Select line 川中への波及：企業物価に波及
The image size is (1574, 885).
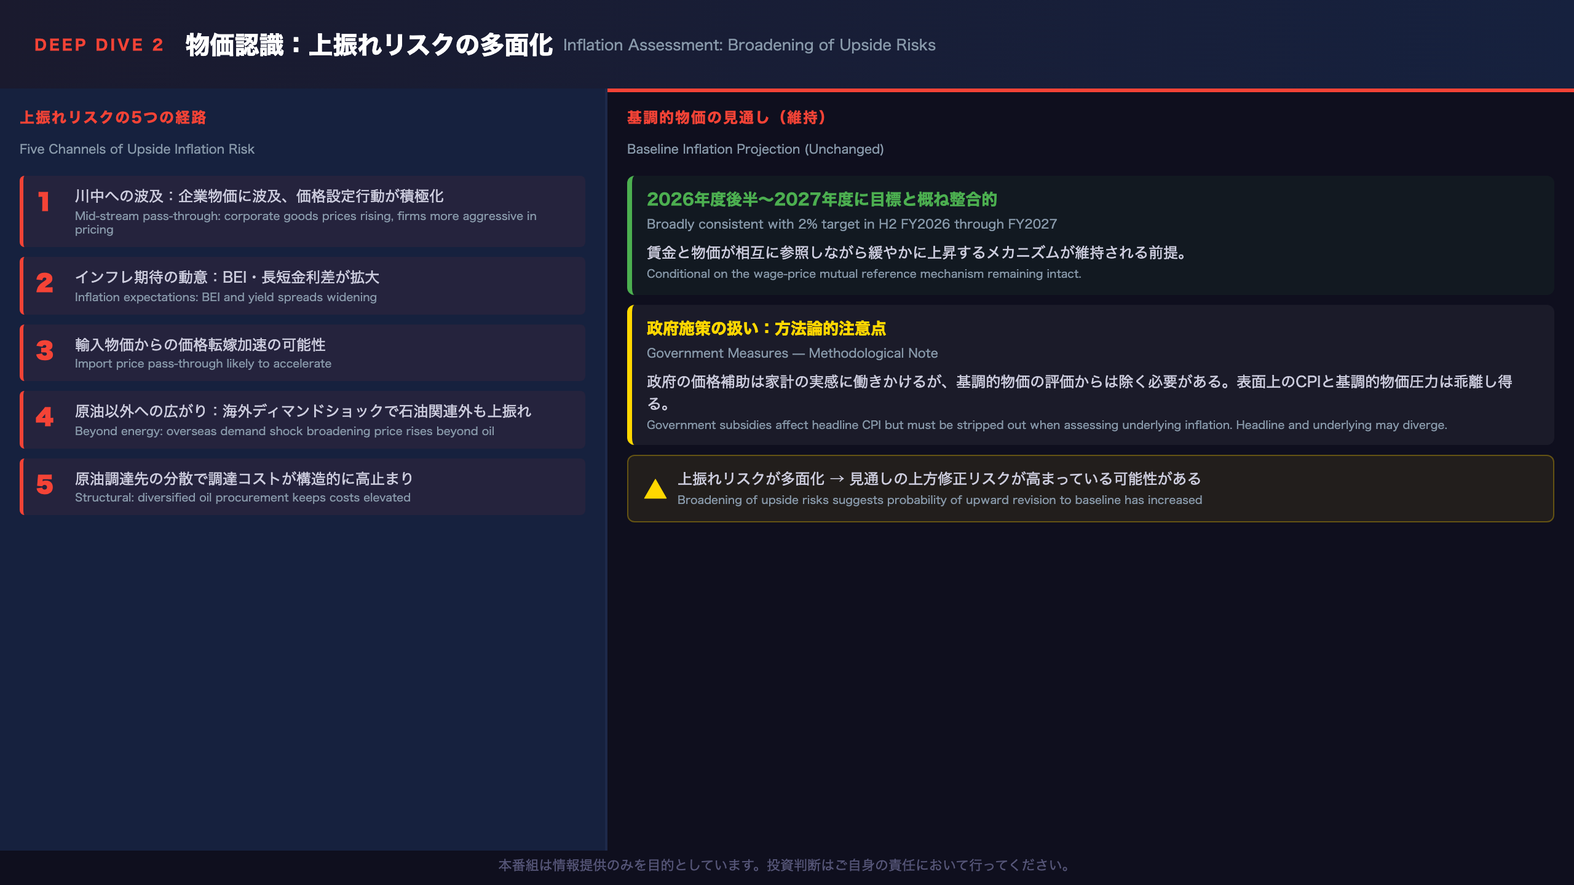click(259, 196)
